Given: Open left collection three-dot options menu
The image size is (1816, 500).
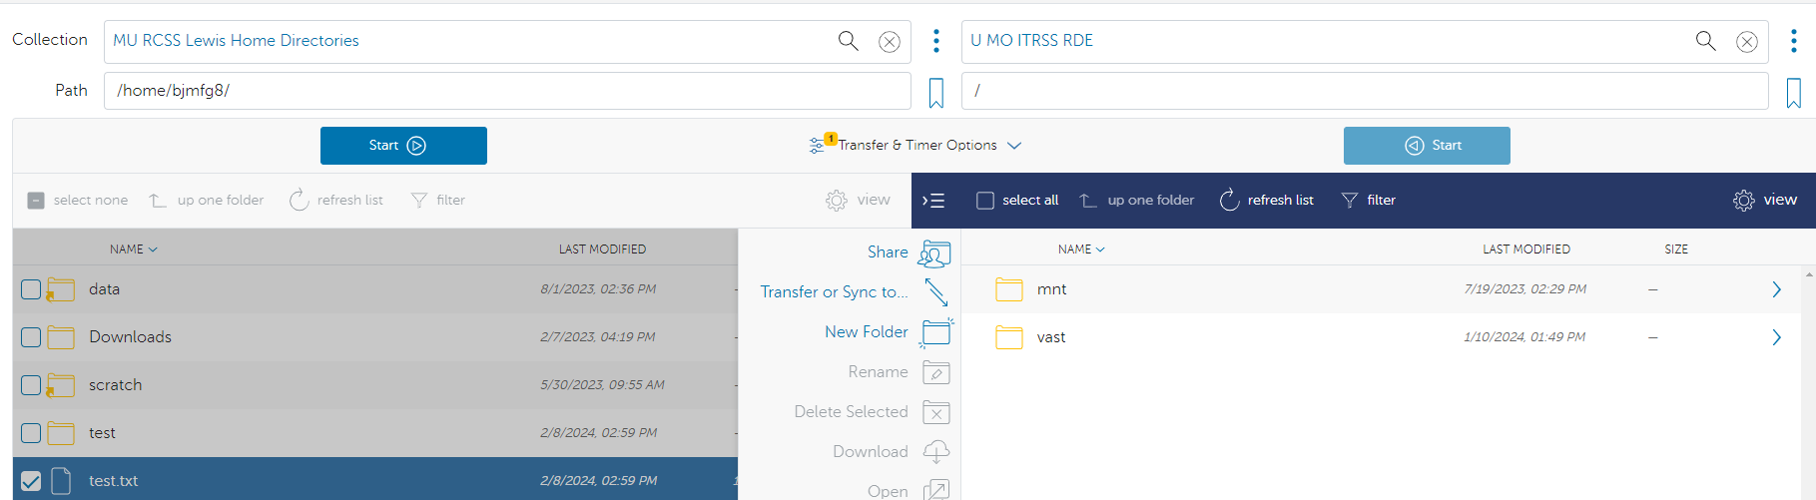Looking at the screenshot, I should (x=935, y=41).
